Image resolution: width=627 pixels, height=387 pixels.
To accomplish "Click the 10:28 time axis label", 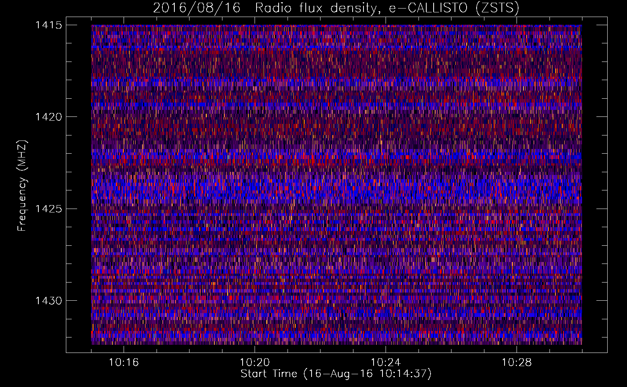I will coord(517,363).
